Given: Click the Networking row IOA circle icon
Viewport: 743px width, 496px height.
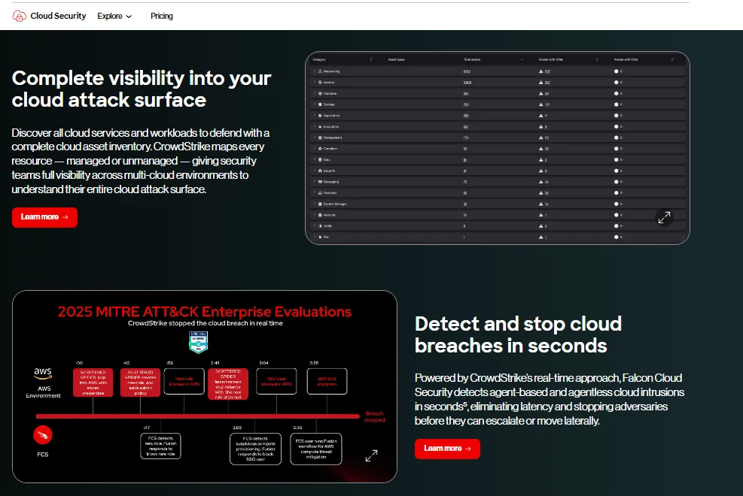Looking at the screenshot, I should tap(616, 71).
